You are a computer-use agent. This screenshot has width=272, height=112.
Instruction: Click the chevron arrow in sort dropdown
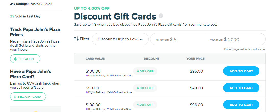141,39
